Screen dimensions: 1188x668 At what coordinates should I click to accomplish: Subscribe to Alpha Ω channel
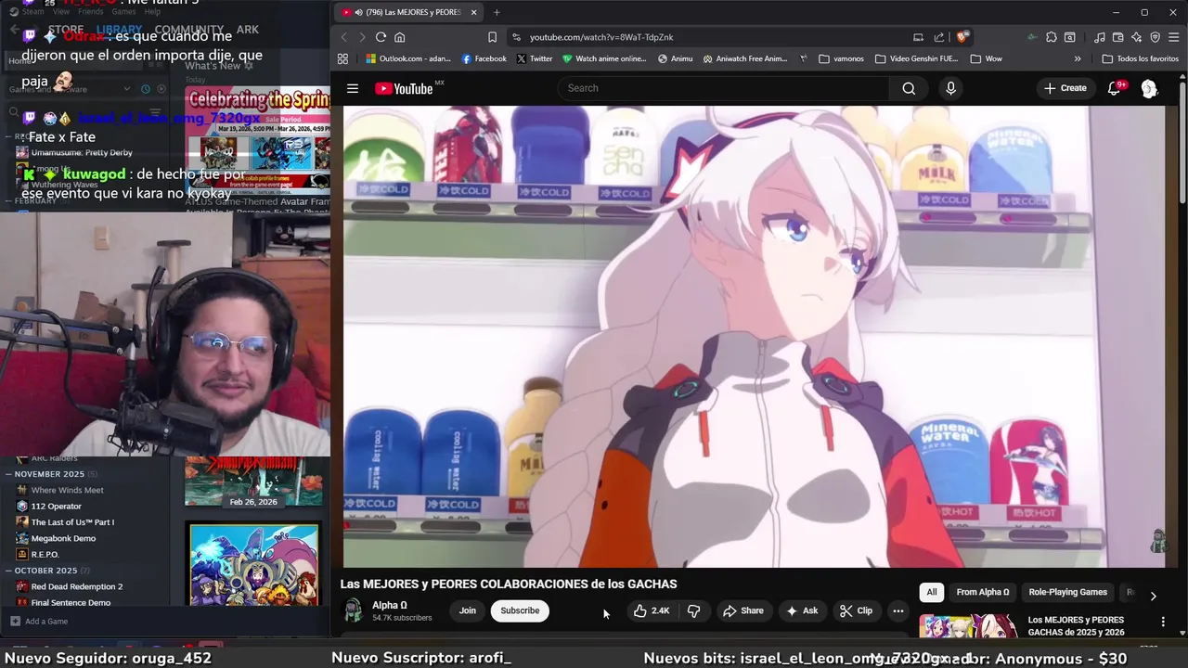coord(520,610)
